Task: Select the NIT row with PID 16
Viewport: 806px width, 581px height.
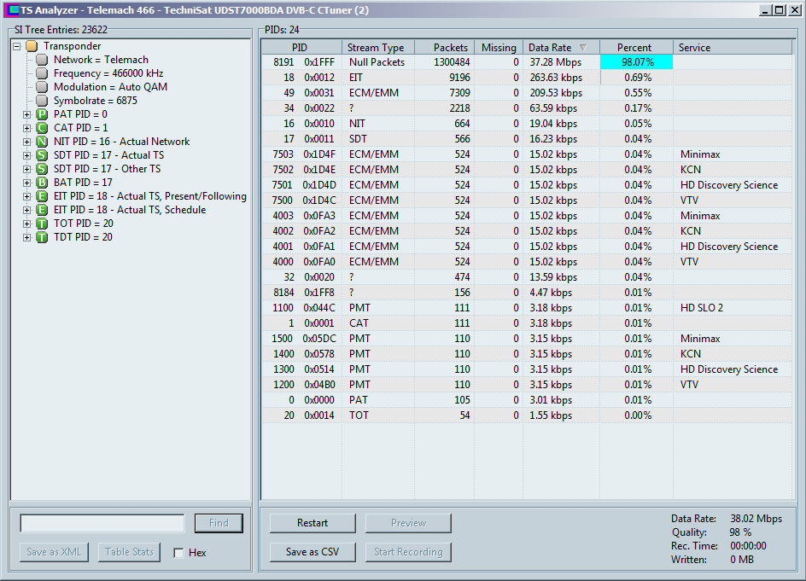Action: coord(527,124)
